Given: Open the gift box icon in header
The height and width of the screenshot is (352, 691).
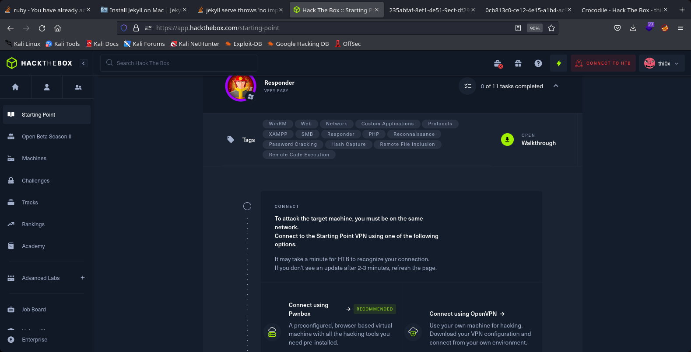Looking at the screenshot, I should 518,63.
